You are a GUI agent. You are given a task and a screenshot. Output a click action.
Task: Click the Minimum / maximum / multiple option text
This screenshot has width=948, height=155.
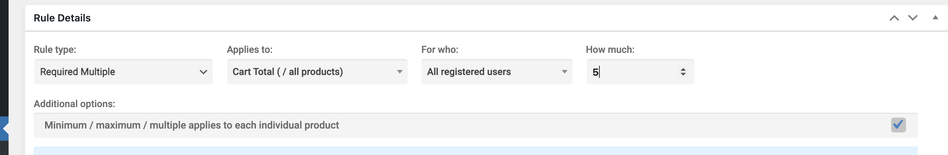click(x=191, y=125)
